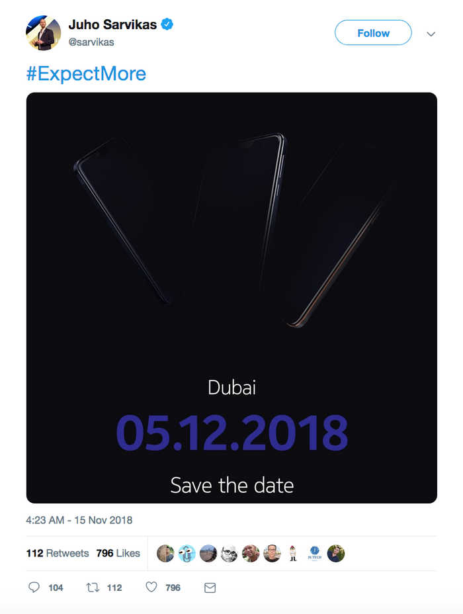Image resolution: width=463 pixels, height=614 pixels.
Task: Open the JK Tech liker avatar
Action: [315, 553]
